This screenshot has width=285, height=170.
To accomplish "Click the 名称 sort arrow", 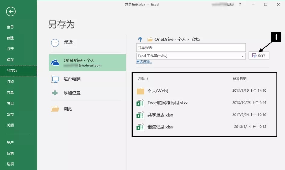I will tap(147, 79).
